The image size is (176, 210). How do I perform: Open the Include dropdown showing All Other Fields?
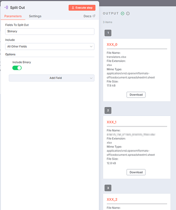tap(50, 47)
